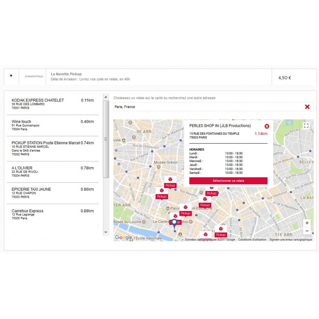Click the Délai de livraison description text
The height and width of the screenshot is (319, 319).
click(x=90, y=79)
